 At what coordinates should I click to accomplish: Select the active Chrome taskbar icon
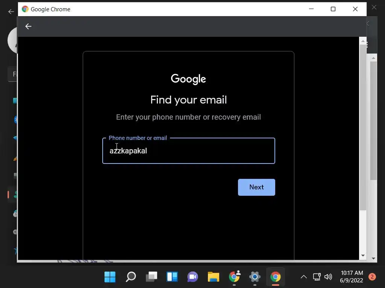[276, 277]
